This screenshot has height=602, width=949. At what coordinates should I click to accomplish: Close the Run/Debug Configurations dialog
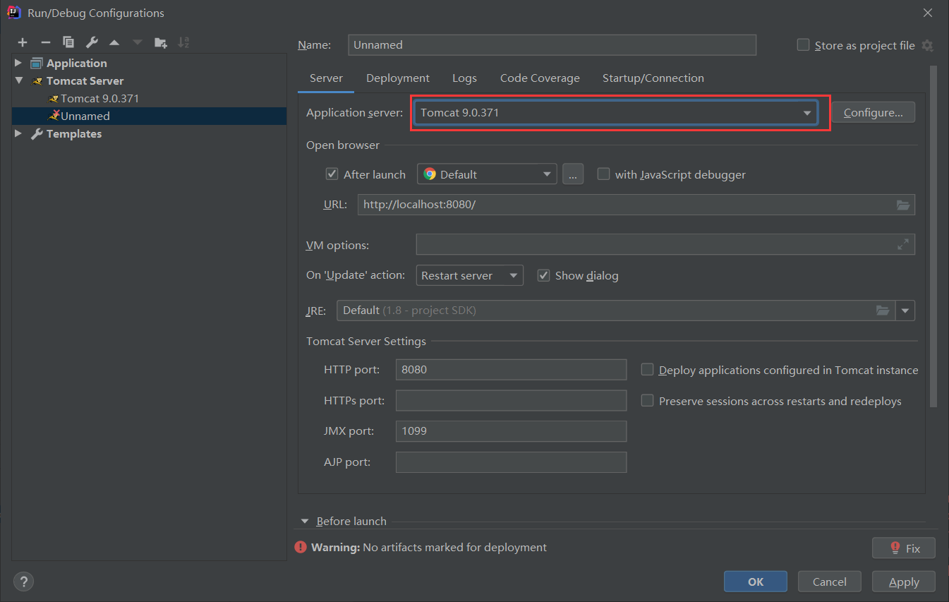928,13
